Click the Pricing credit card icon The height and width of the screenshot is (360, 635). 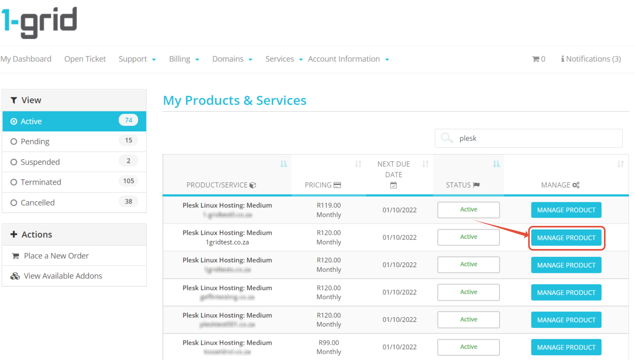coord(337,185)
